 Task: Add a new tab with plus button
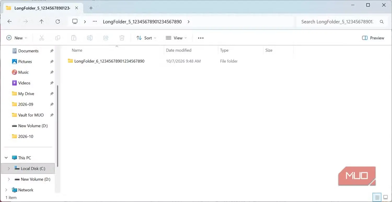point(91,8)
